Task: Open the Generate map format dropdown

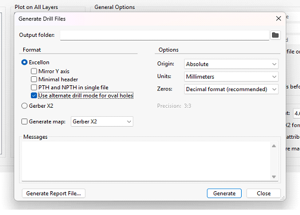Action: [x=102, y=121]
